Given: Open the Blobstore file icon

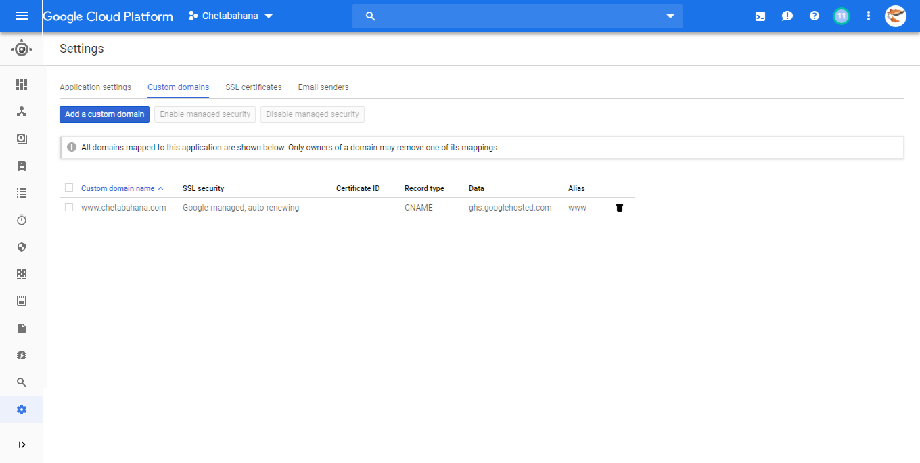Looking at the screenshot, I should [22, 328].
